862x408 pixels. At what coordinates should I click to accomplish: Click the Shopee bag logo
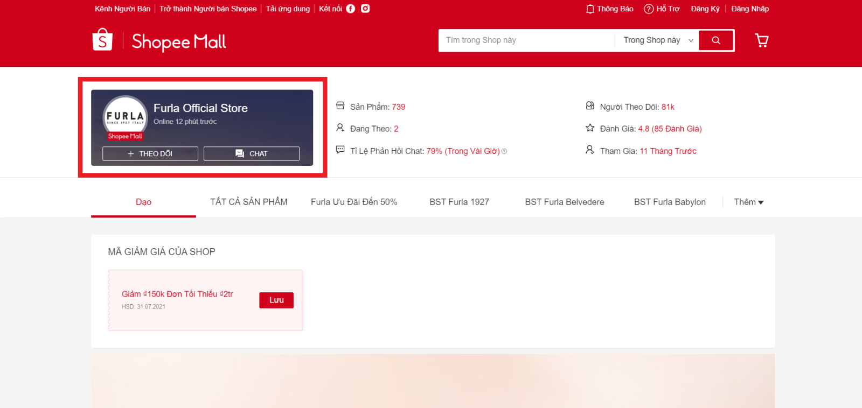[x=102, y=40]
